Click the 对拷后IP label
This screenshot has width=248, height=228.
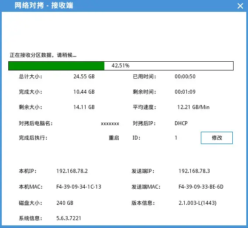coord(144,123)
